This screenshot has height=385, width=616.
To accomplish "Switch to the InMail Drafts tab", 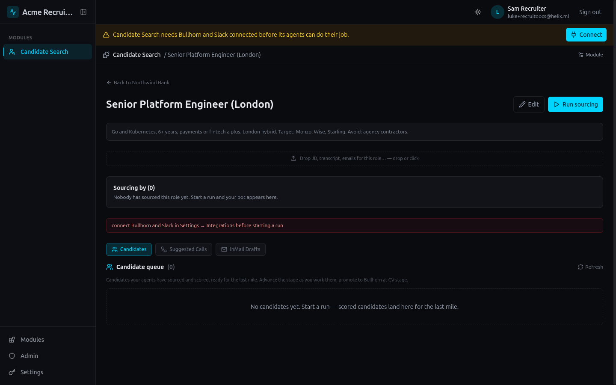I will [240, 249].
